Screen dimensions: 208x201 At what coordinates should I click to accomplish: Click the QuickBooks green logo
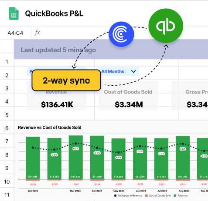pos(166,26)
